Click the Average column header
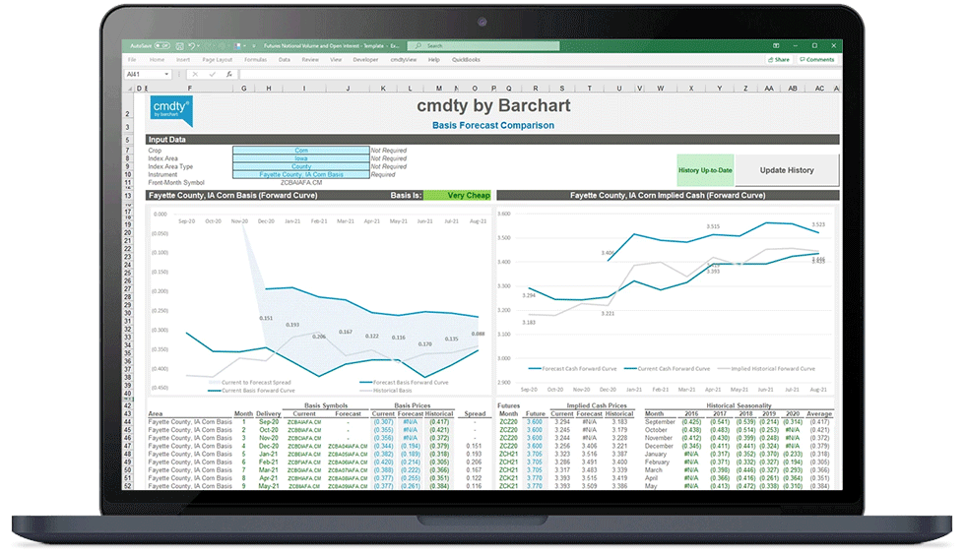965x556 pixels. coord(819,414)
